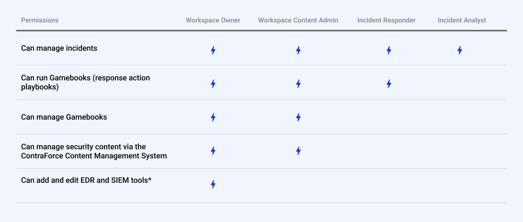Click Workspace Content Admin bolt for manage incidents
Screen dimensions: 523x222
(x=298, y=50)
